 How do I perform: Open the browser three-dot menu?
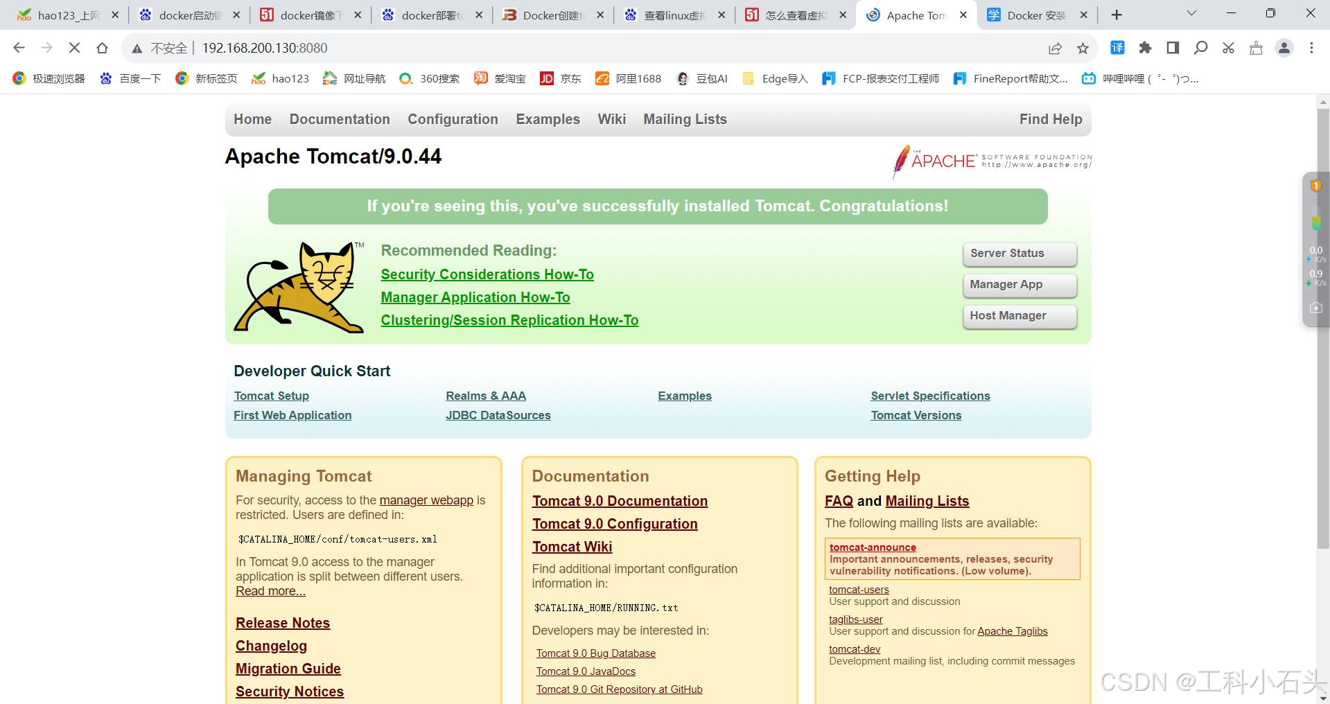click(x=1311, y=48)
